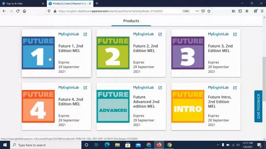Bookmark this page with star icon
266x149 pixels.
pos(209,11)
